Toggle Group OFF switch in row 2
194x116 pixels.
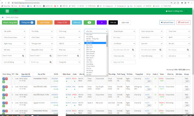[186, 89]
